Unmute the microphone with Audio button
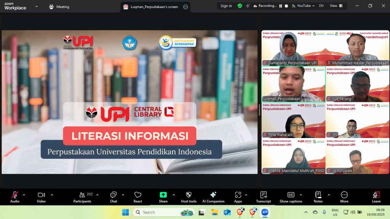Viewport: 390px width, 219px height. (15, 197)
